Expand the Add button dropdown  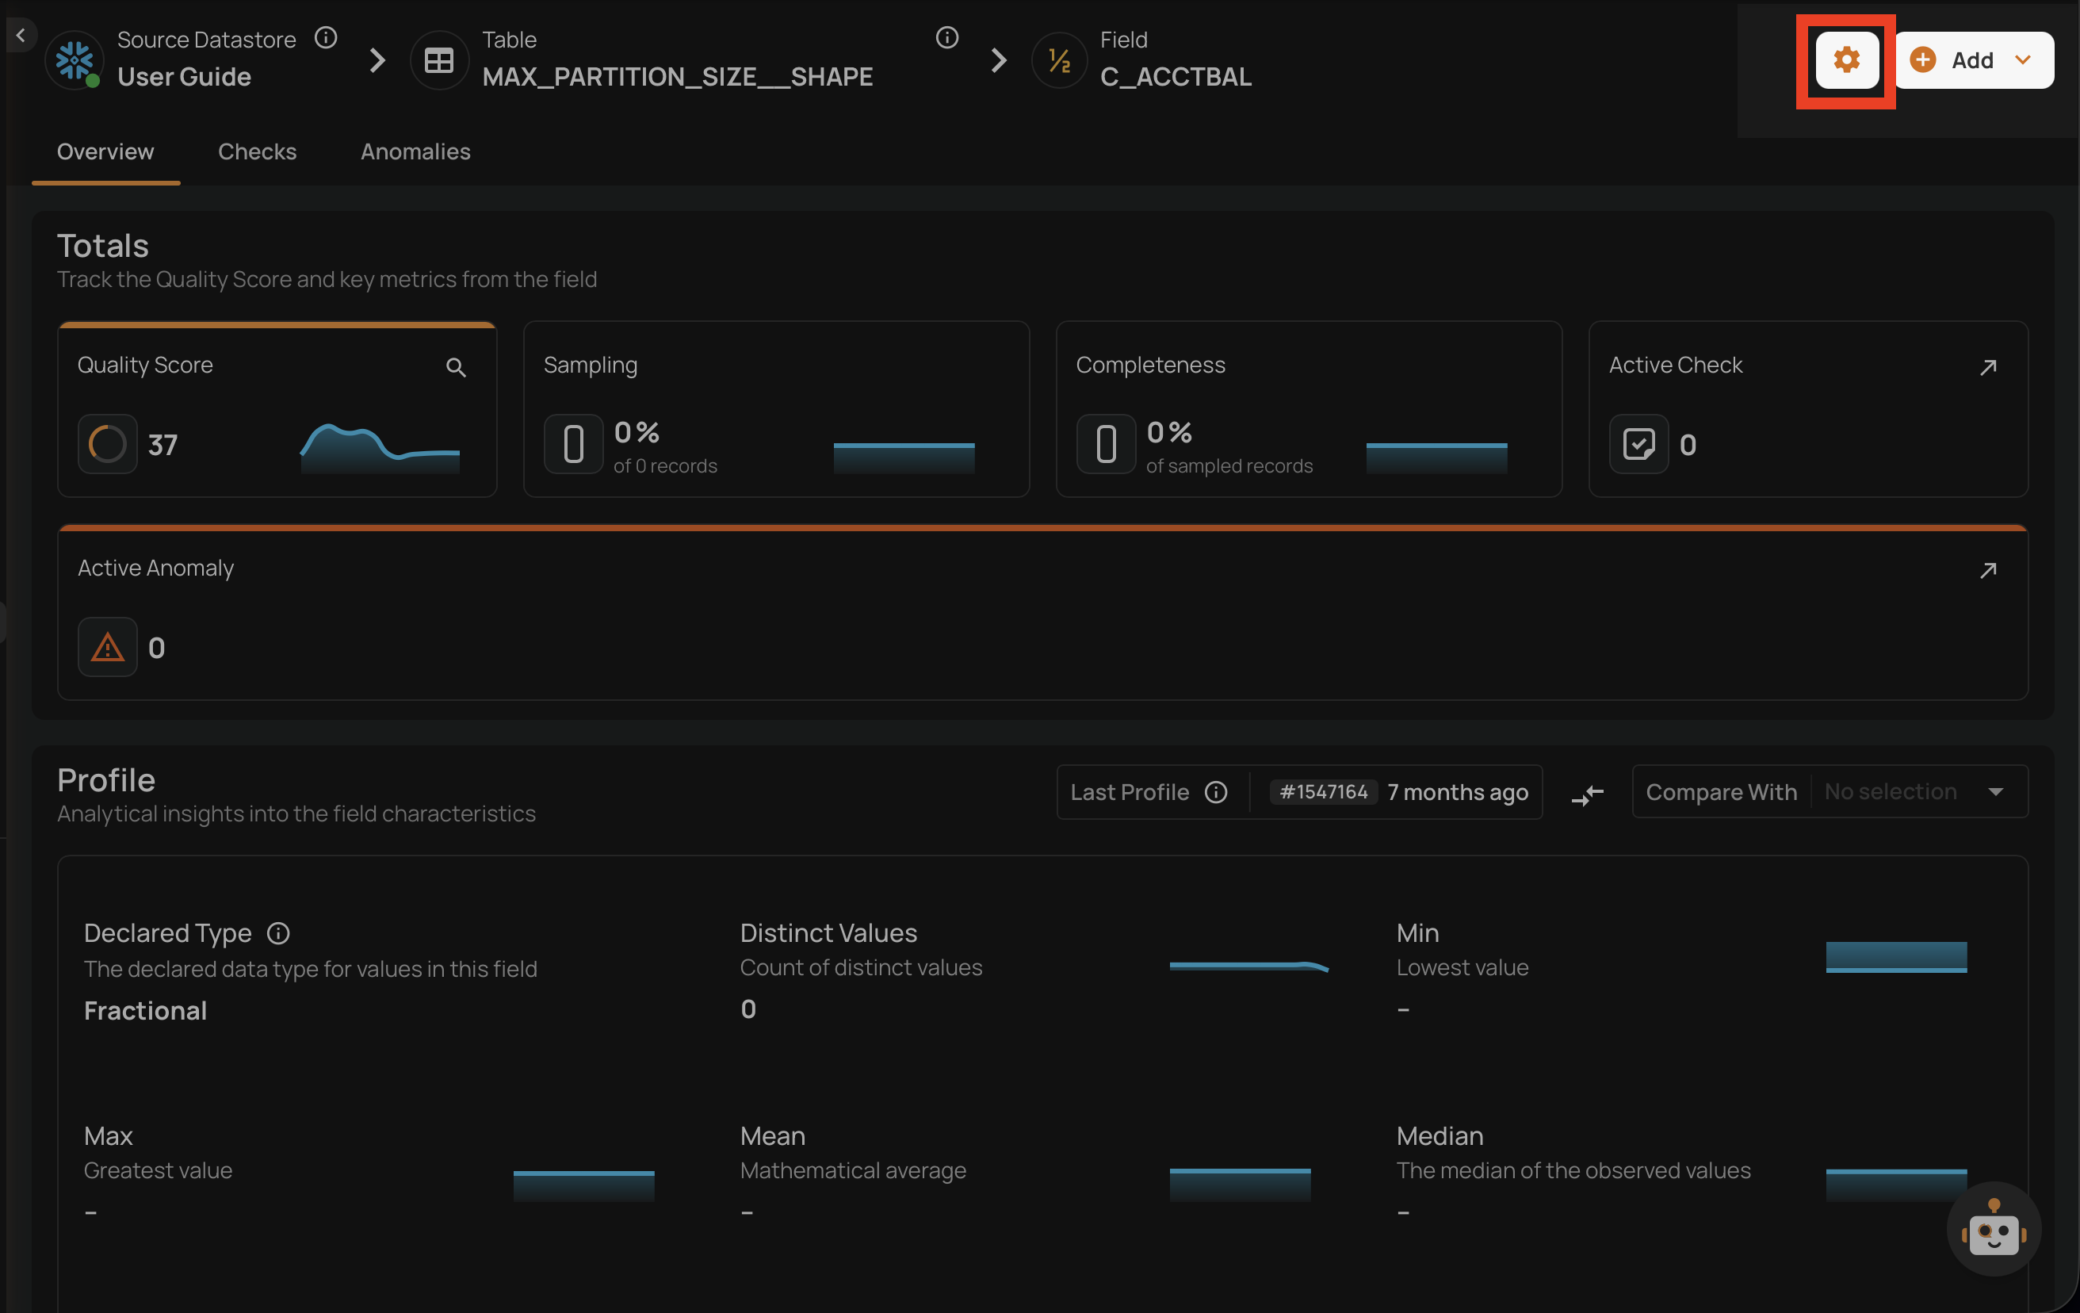click(2022, 59)
